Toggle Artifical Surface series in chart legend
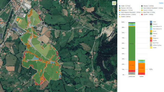The height and width of the screenshot is (92, 164). click(156, 45)
